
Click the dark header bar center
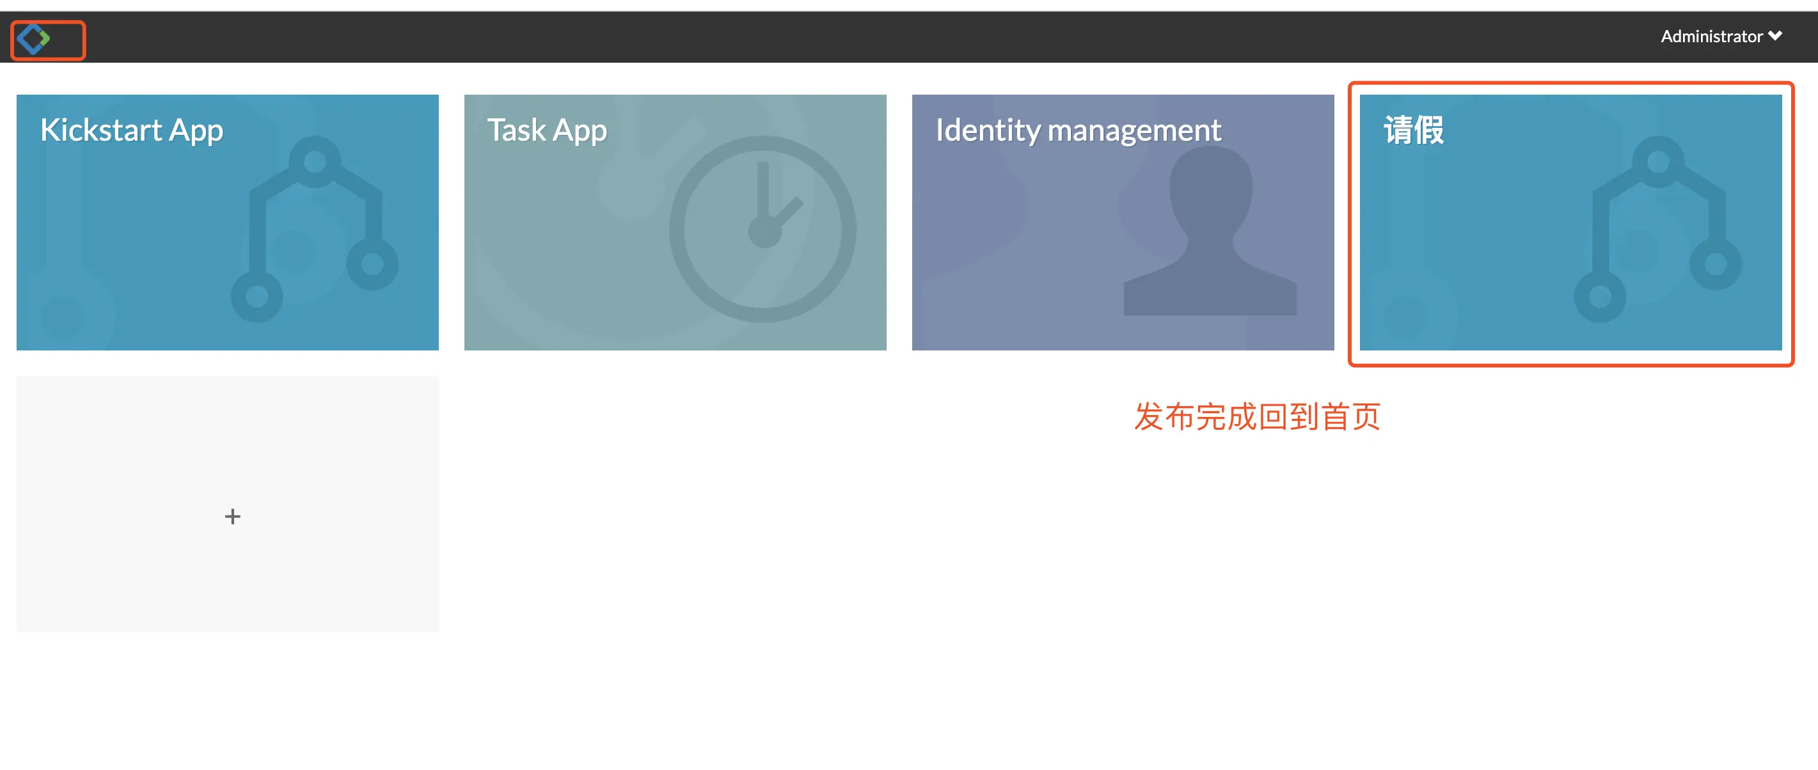click(x=909, y=36)
